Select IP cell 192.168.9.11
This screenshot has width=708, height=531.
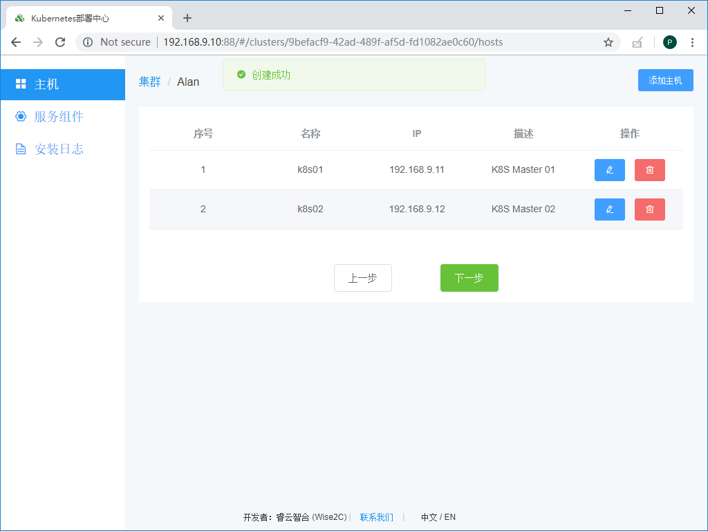point(417,170)
